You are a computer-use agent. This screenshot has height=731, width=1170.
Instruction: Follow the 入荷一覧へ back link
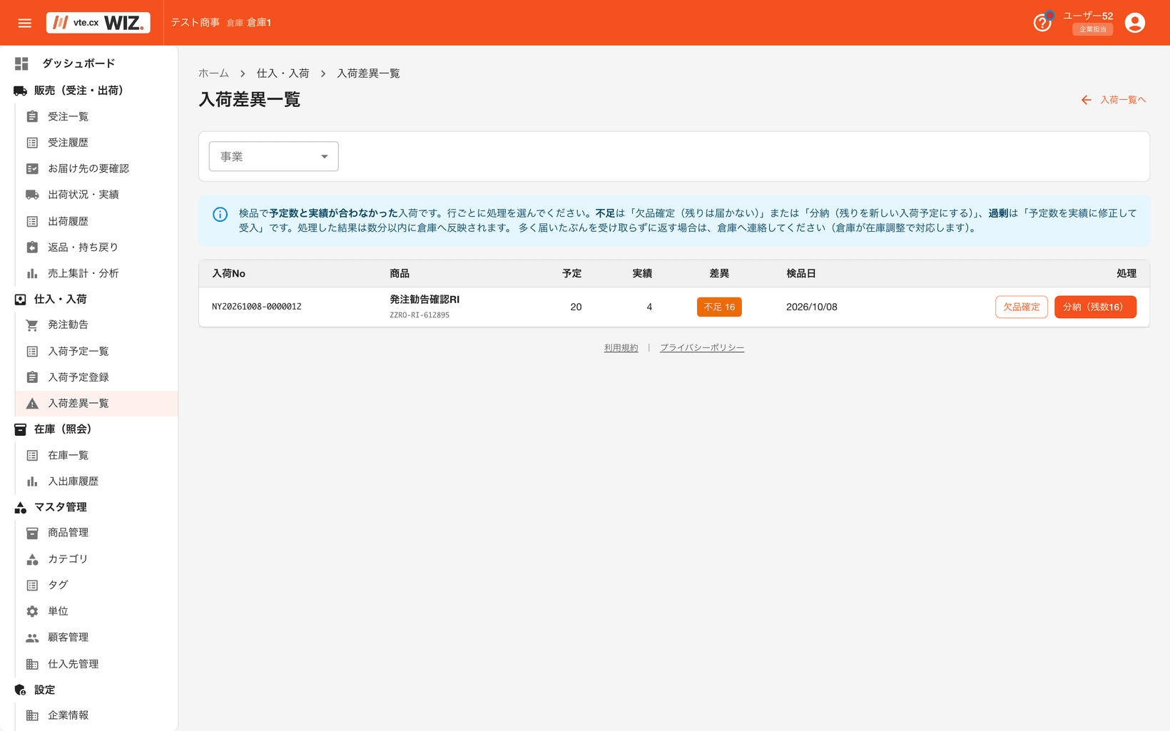[x=1114, y=100]
